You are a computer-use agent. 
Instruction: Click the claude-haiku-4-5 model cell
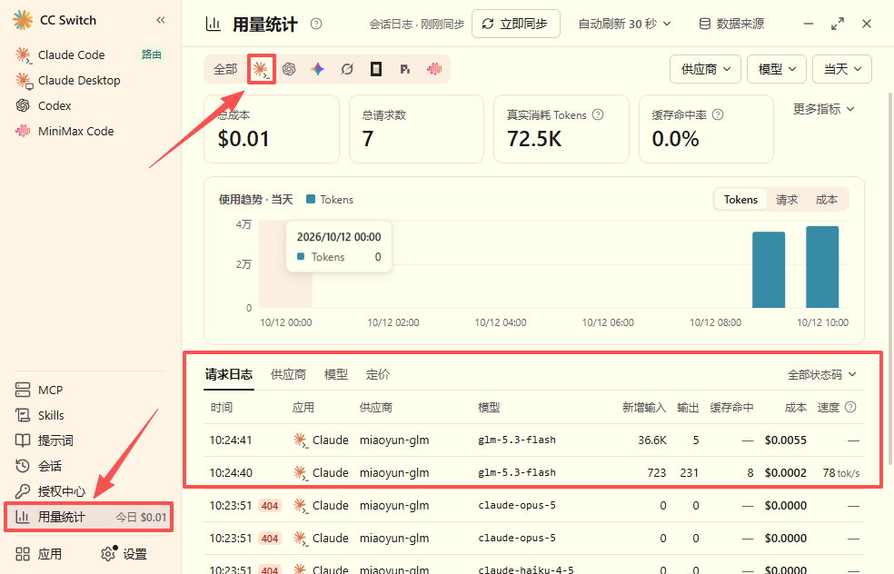point(526,569)
